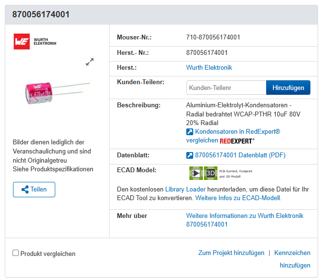Click Kennzeichen hinzufügen link
The width and height of the screenshot is (320, 280).
[x=295, y=259]
